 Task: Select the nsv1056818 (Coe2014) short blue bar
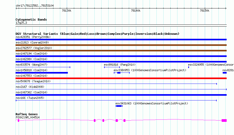click(42, 73)
